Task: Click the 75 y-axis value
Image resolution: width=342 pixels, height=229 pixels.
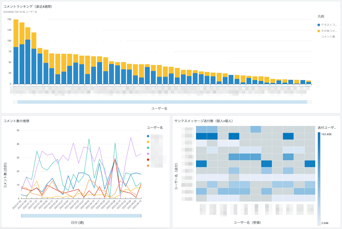Action: tap(10, 51)
